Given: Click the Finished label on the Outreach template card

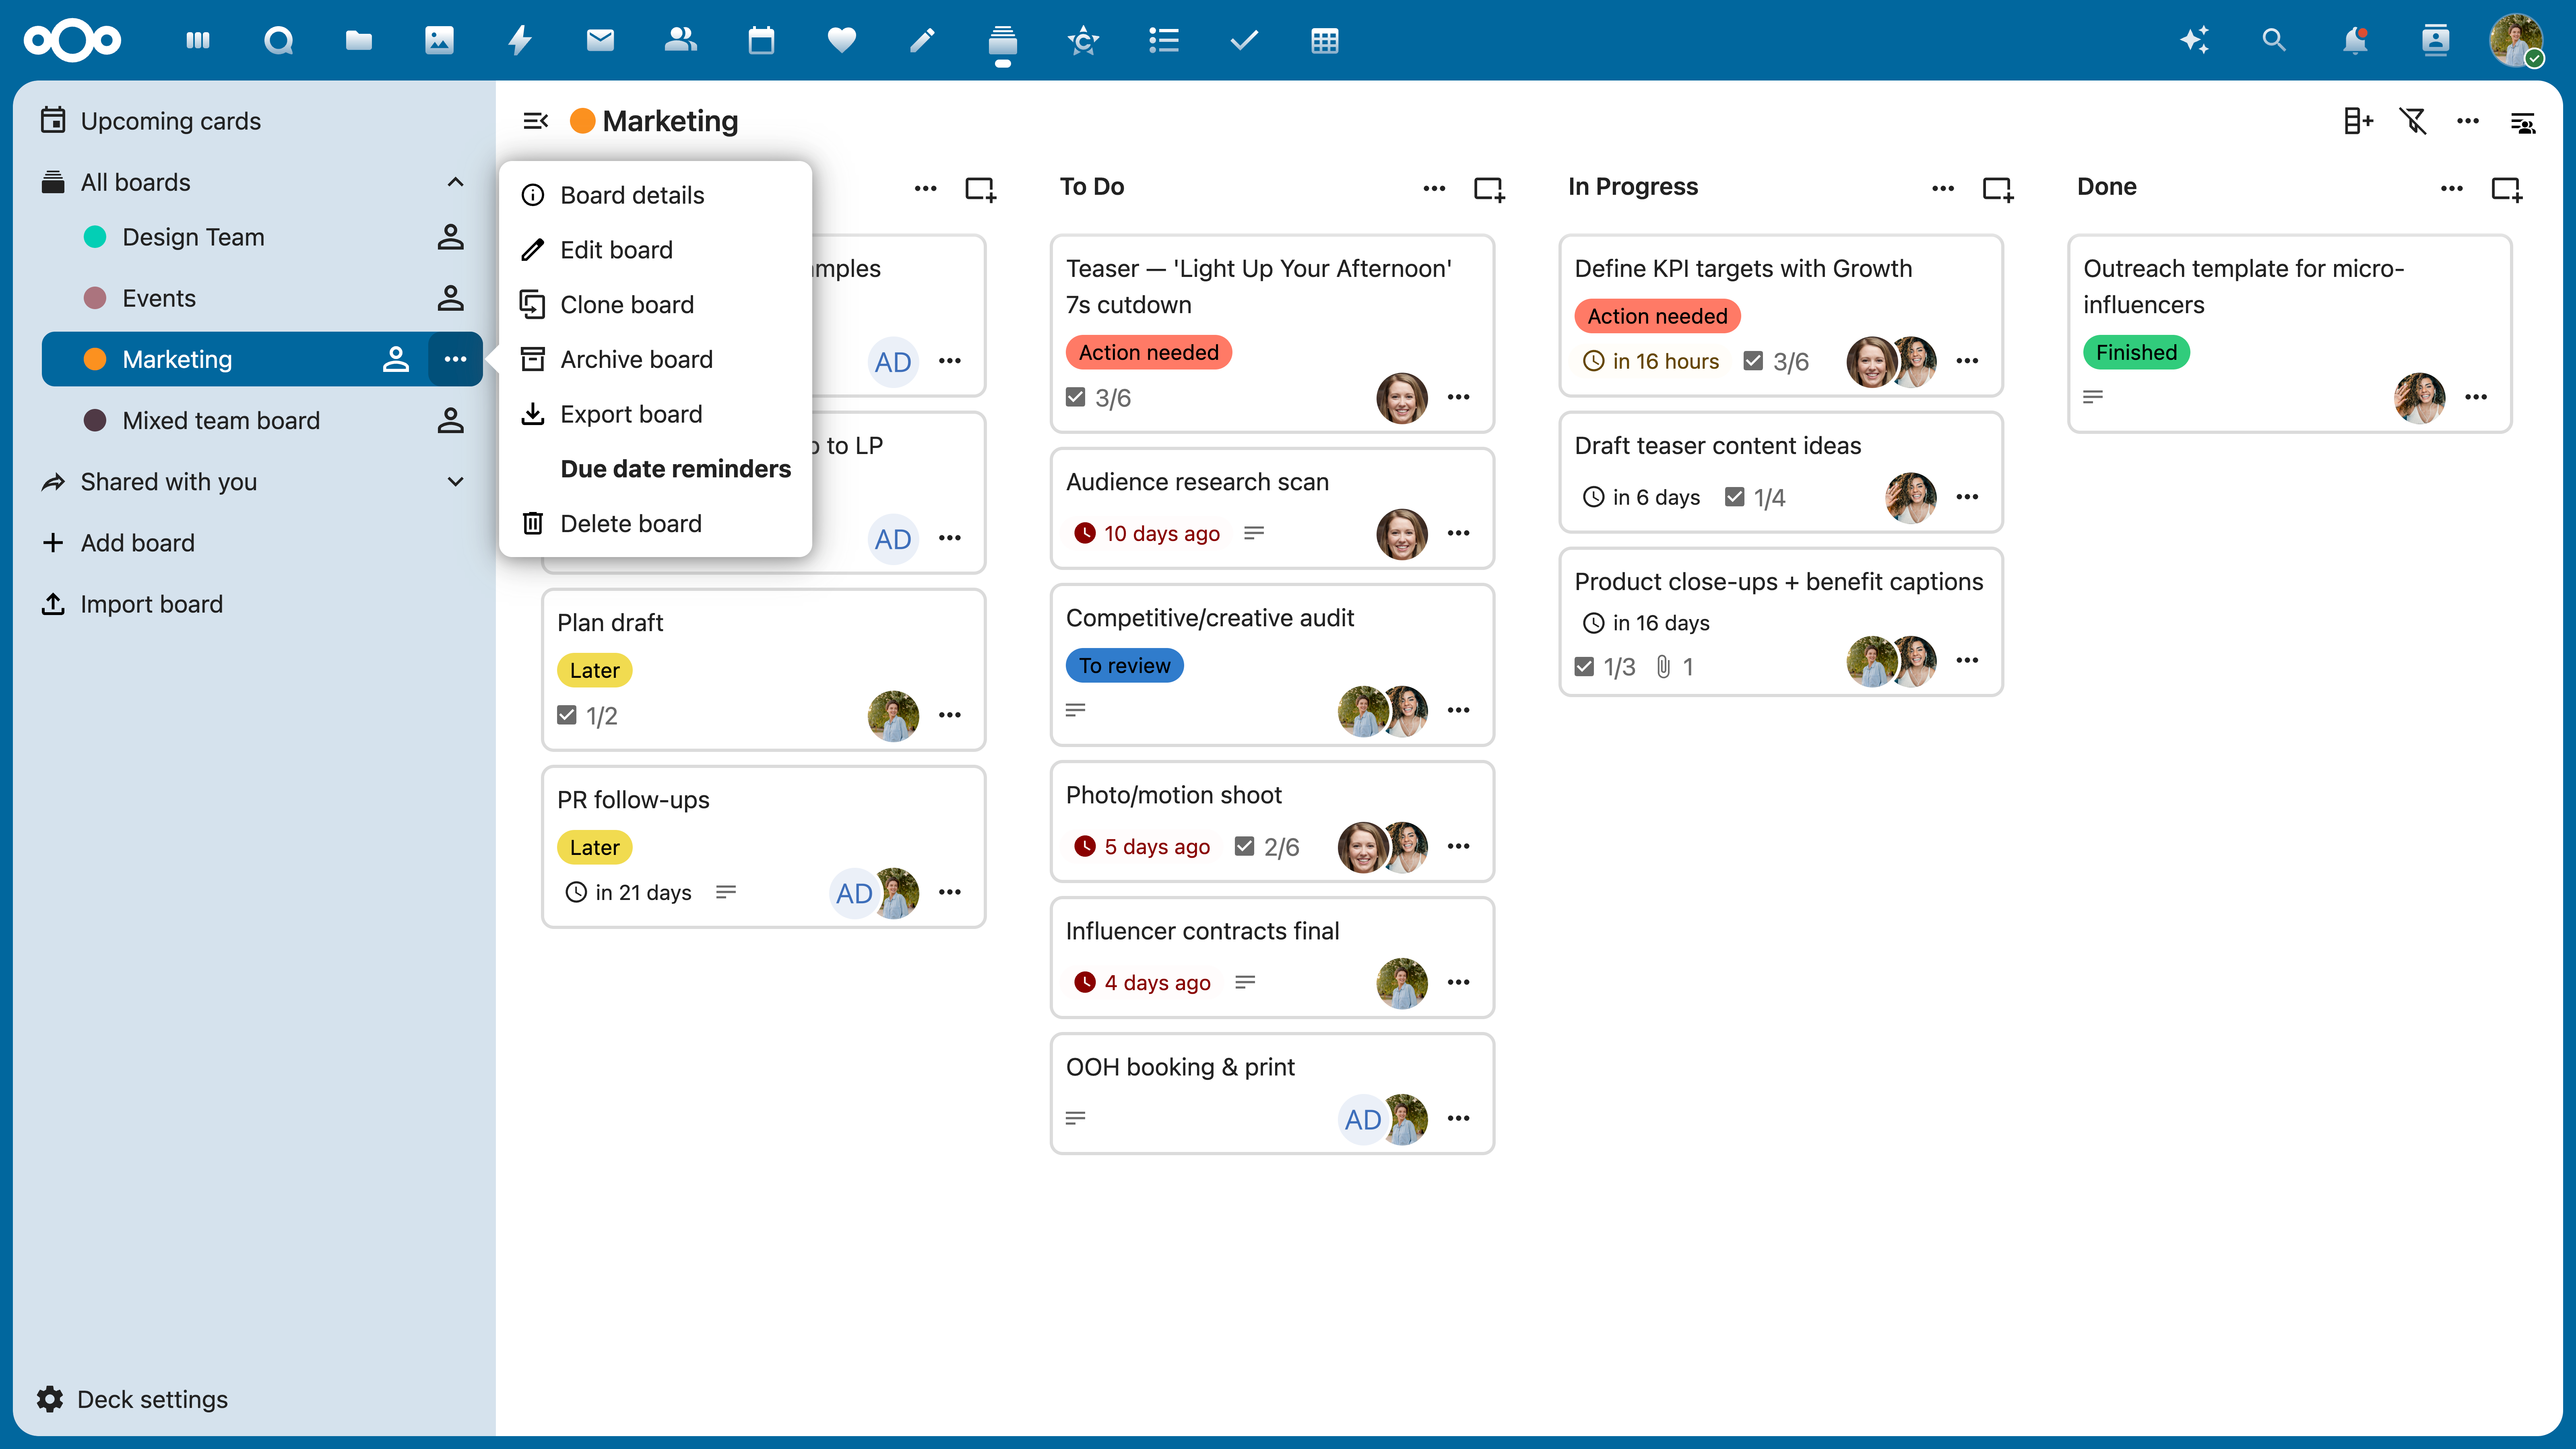Looking at the screenshot, I should [x=2136, y=352].
